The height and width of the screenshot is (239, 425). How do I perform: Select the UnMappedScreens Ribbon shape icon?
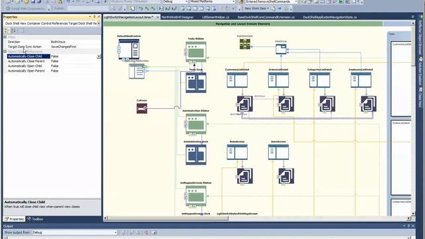point(196,196)
